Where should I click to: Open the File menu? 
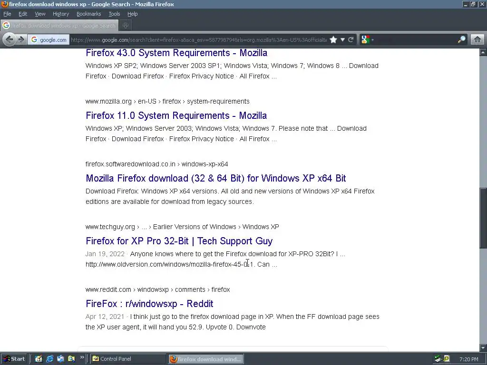(7, 14)
